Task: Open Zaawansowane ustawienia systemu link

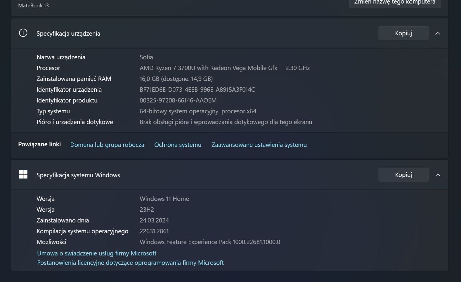Action: click(x=259, y=145)
